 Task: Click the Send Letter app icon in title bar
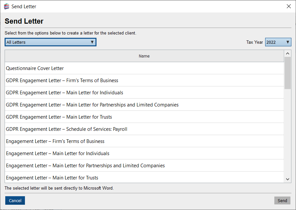tap(7, 7)
